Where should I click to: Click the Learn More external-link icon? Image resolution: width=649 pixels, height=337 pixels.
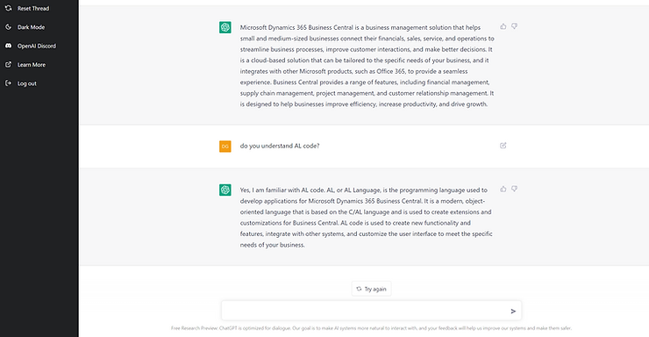(x=8, y=65)
